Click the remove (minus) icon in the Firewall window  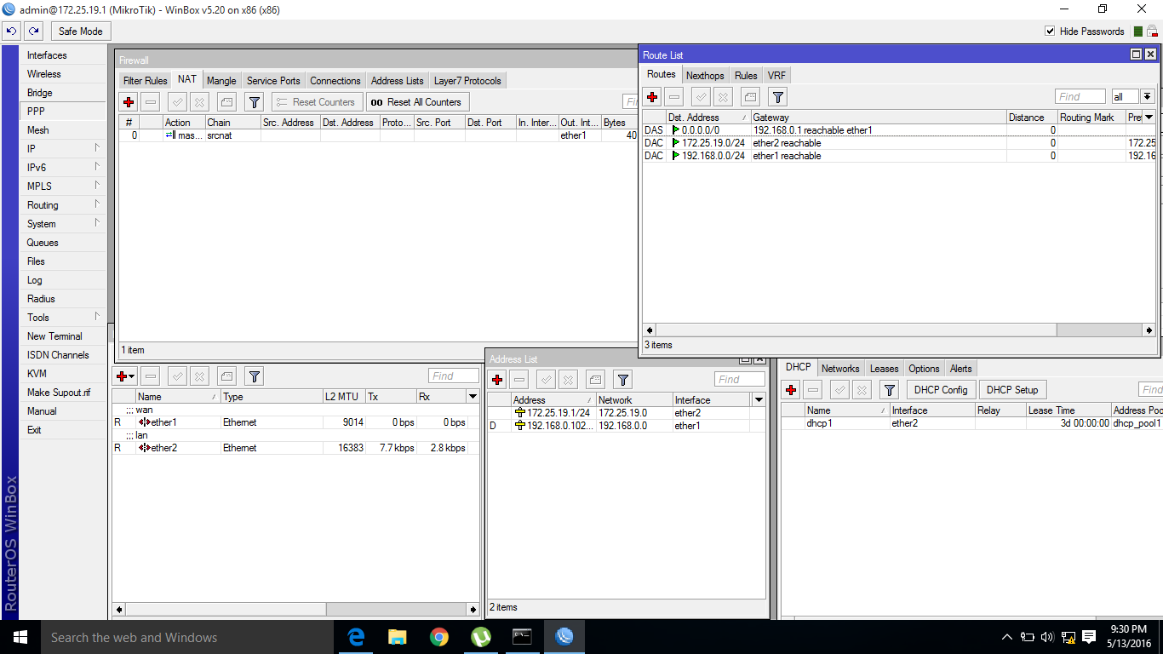(x=151, y=102)
